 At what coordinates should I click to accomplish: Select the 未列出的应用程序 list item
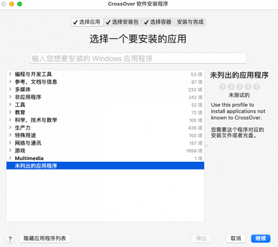click(x=105, y=166)
